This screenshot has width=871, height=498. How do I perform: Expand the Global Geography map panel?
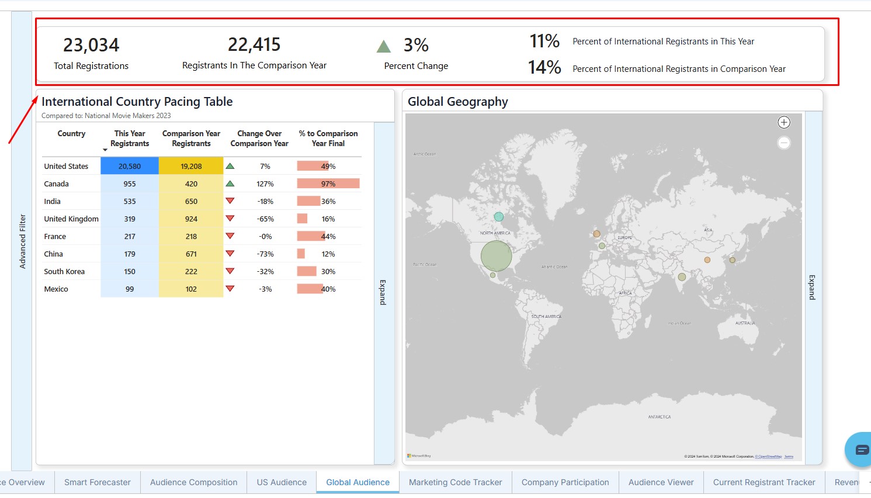tap(813, 287)
